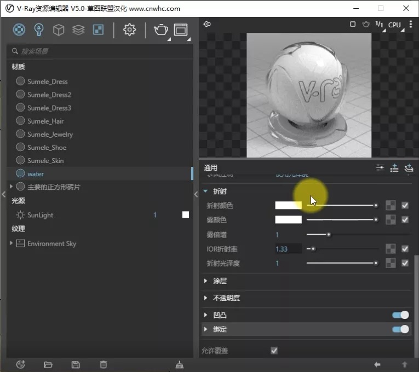The height and width of the screenshot is (372, 419).
Task: Collapse the right panel with the middle arrow
Action: (x=196, y=194)
